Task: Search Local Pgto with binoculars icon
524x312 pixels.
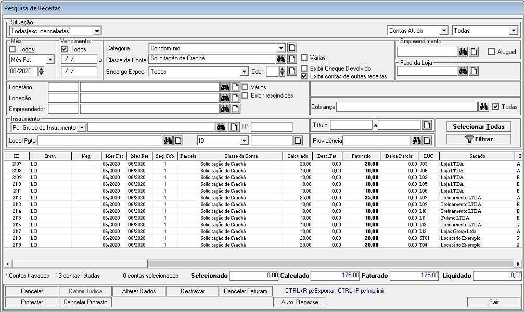Action: tap(168, 140)
